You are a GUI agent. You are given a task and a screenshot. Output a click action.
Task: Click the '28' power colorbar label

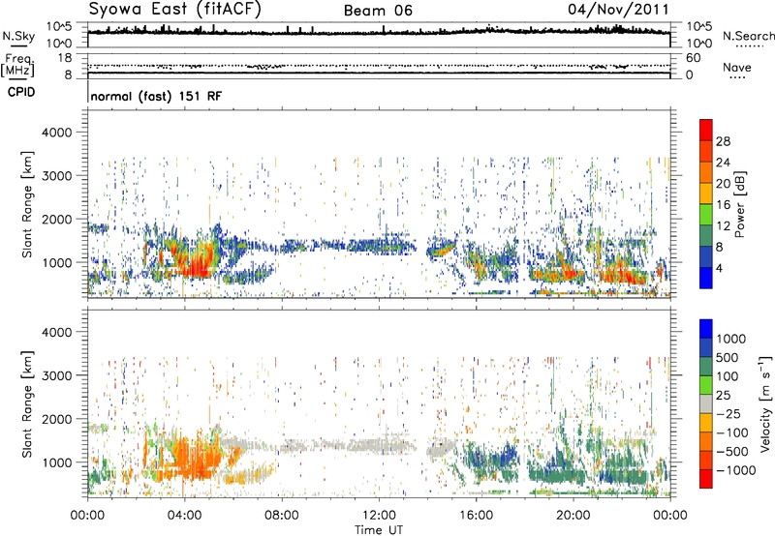click(723, 141)
